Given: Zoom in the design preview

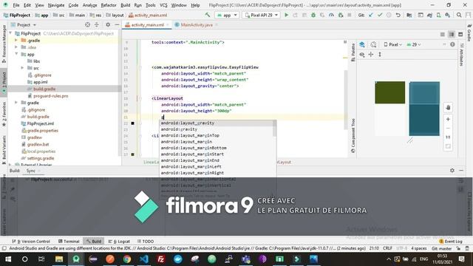Looking at the screenshot, I should coord(448,120).
